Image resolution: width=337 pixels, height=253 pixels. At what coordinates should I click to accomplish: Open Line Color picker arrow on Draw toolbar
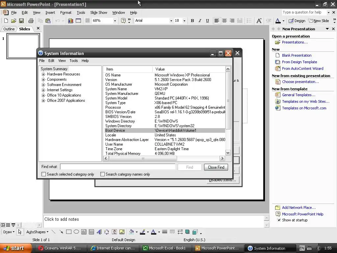tap(148, 232)
